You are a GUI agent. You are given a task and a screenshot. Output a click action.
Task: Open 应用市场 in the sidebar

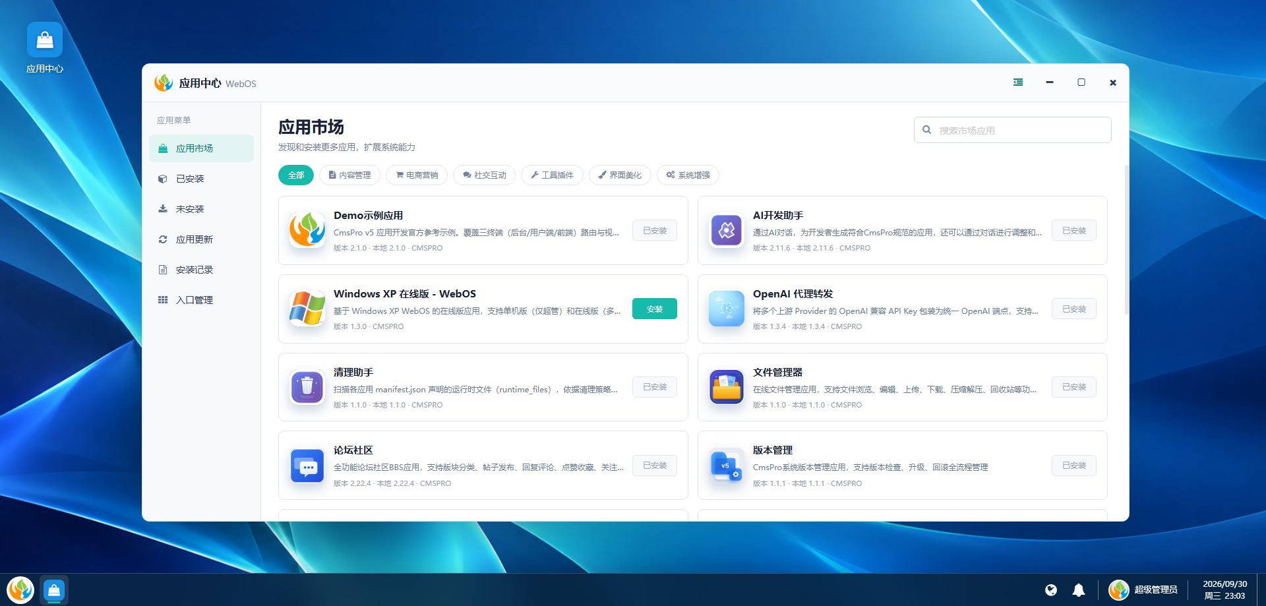tap(201, 148)
